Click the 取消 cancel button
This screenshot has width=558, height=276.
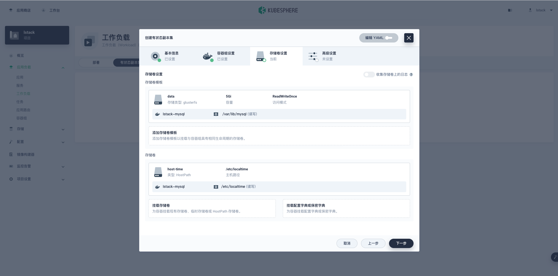(x=347, y=243)
